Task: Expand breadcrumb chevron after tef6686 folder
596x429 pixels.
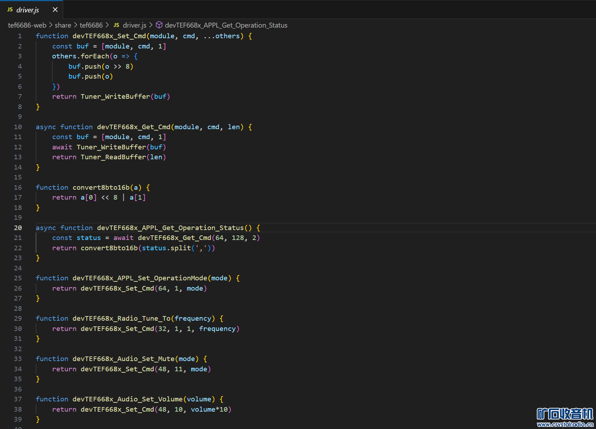Action: (x=107, y=25)
